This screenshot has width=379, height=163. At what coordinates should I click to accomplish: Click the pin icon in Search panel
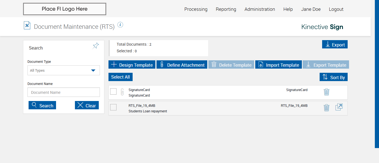(96, 46)
